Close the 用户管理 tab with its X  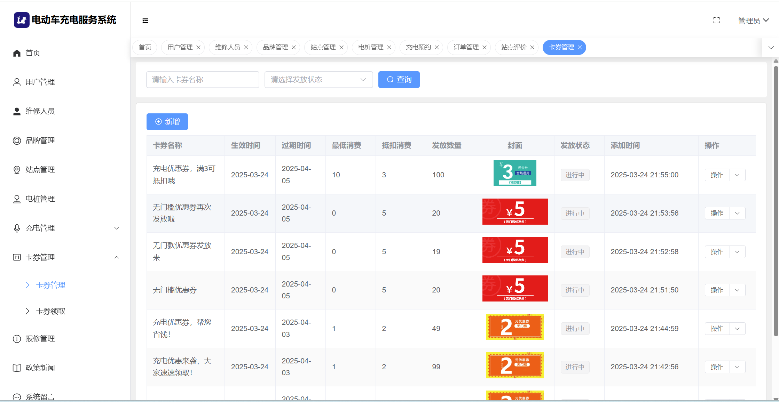pyautogui.click(x=198, y=47)
